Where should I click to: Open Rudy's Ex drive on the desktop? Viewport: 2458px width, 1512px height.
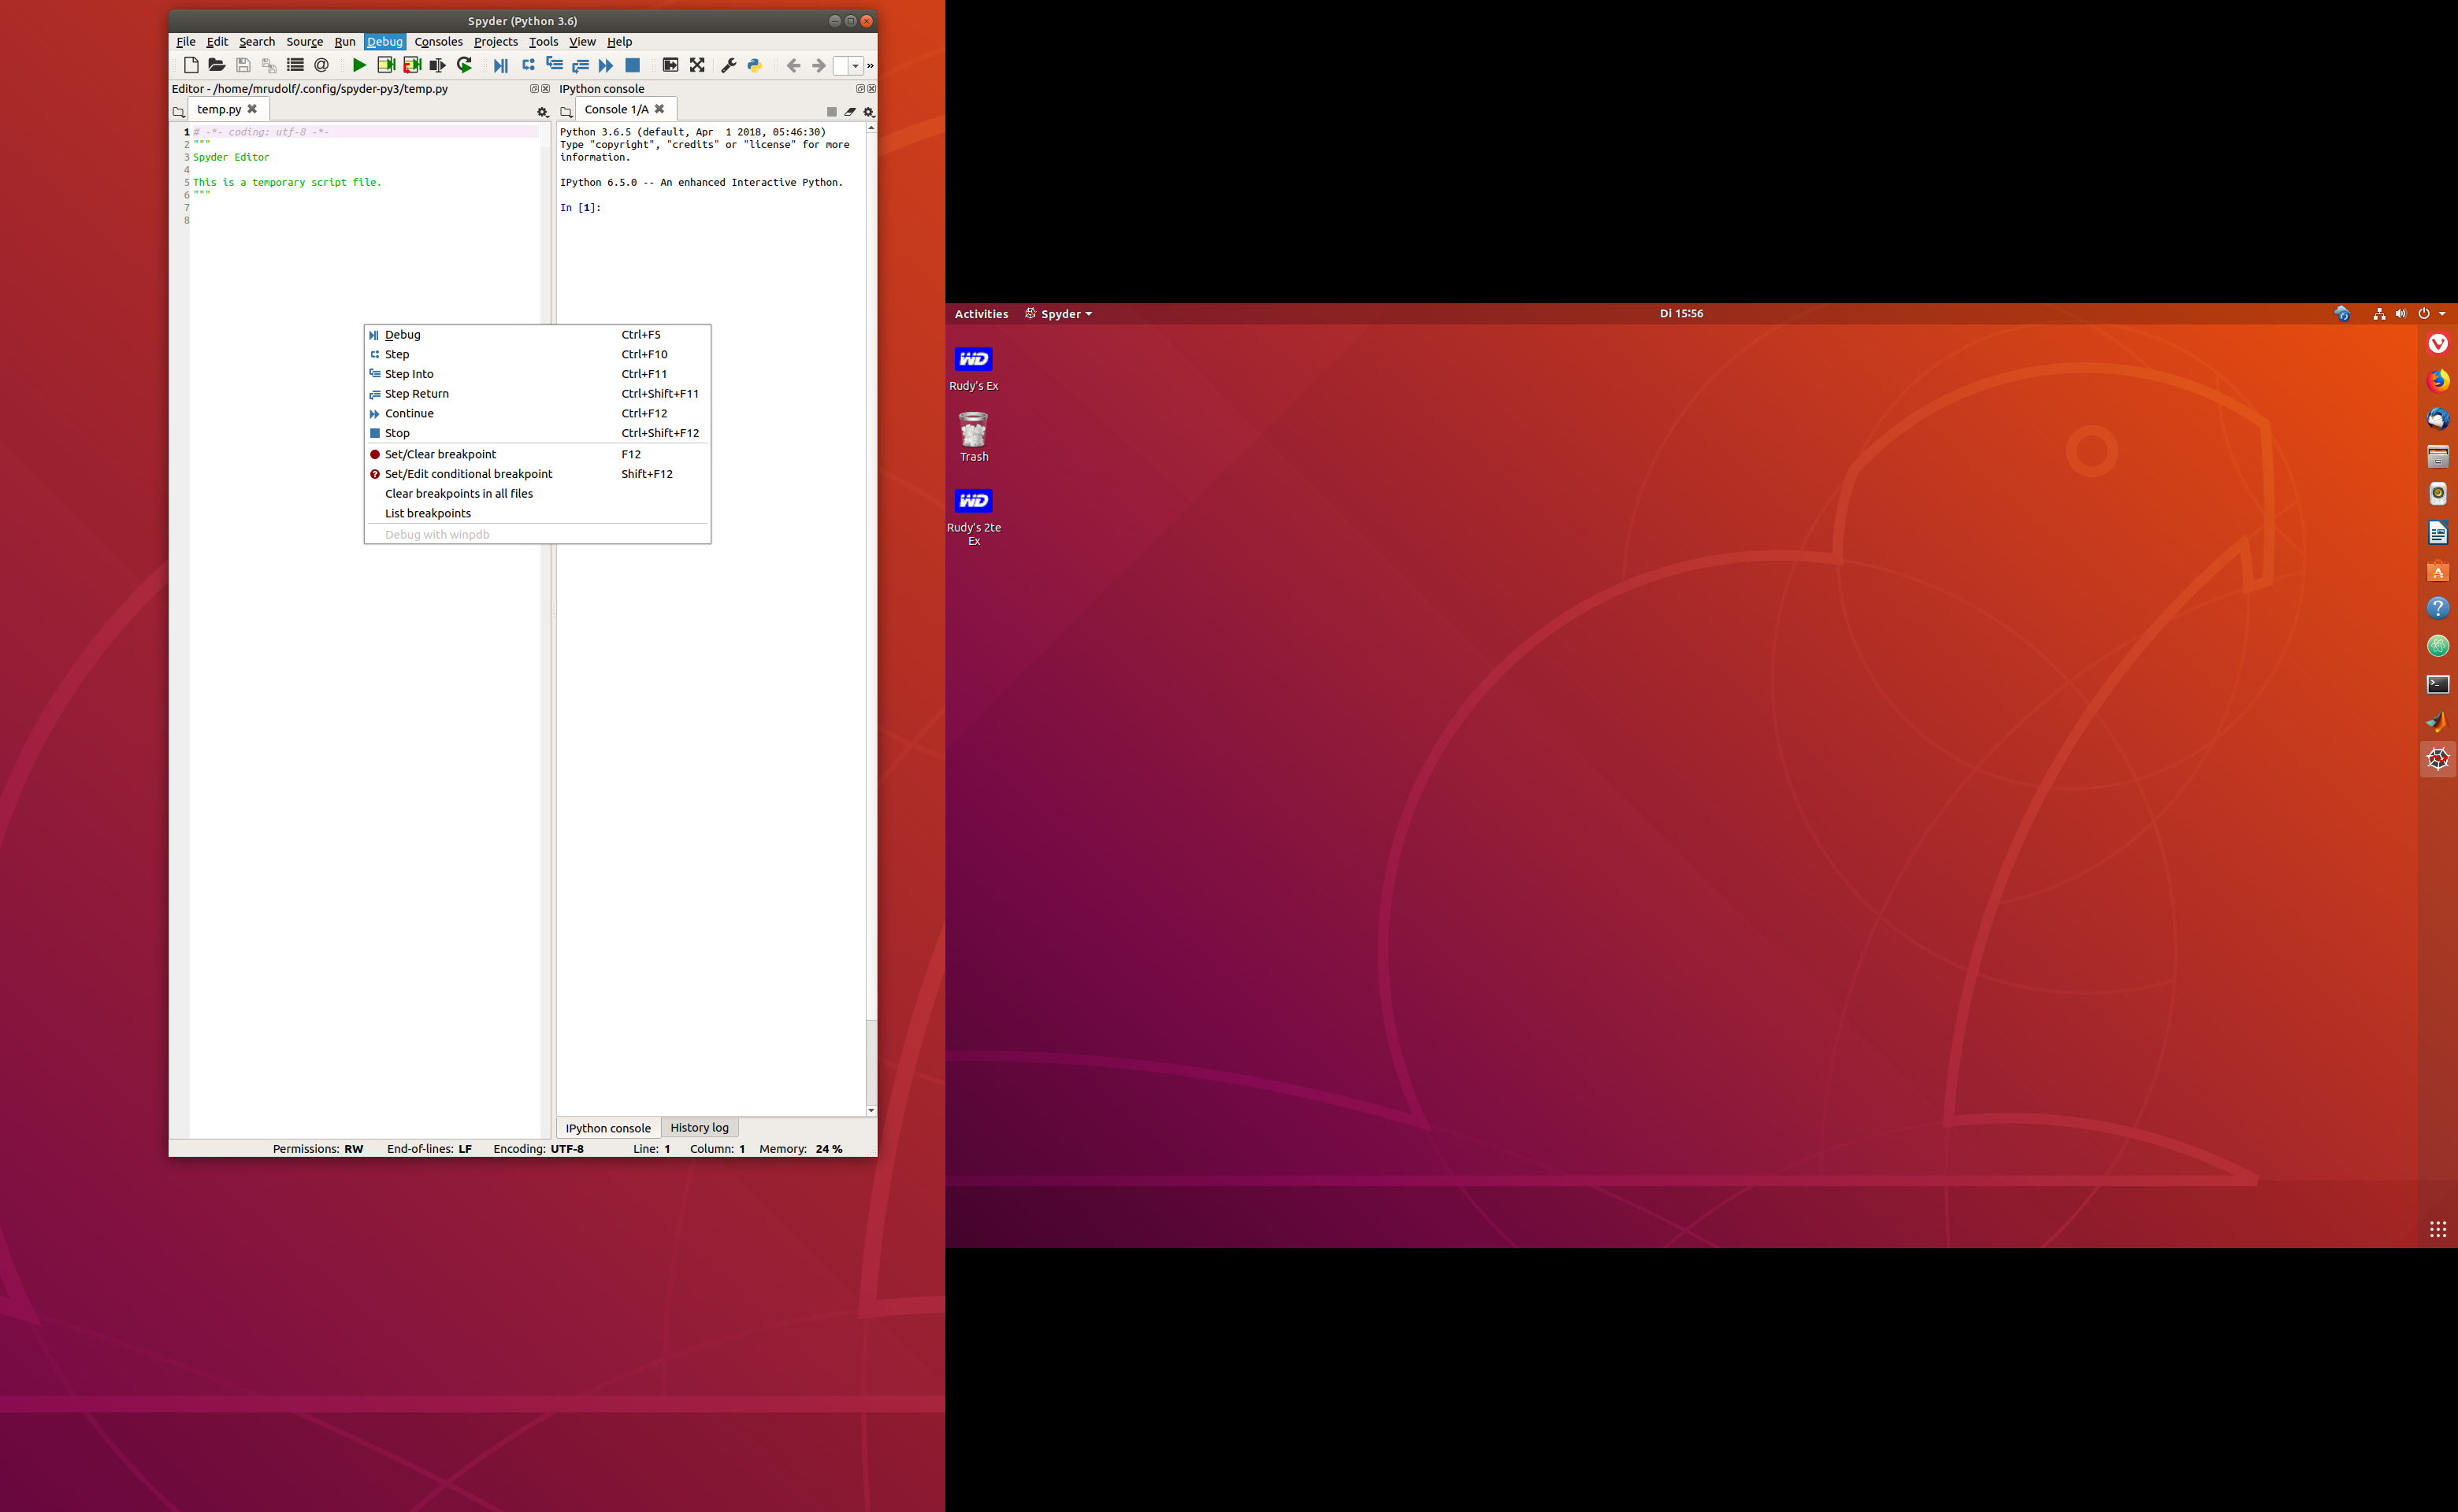tap(972, 365)
